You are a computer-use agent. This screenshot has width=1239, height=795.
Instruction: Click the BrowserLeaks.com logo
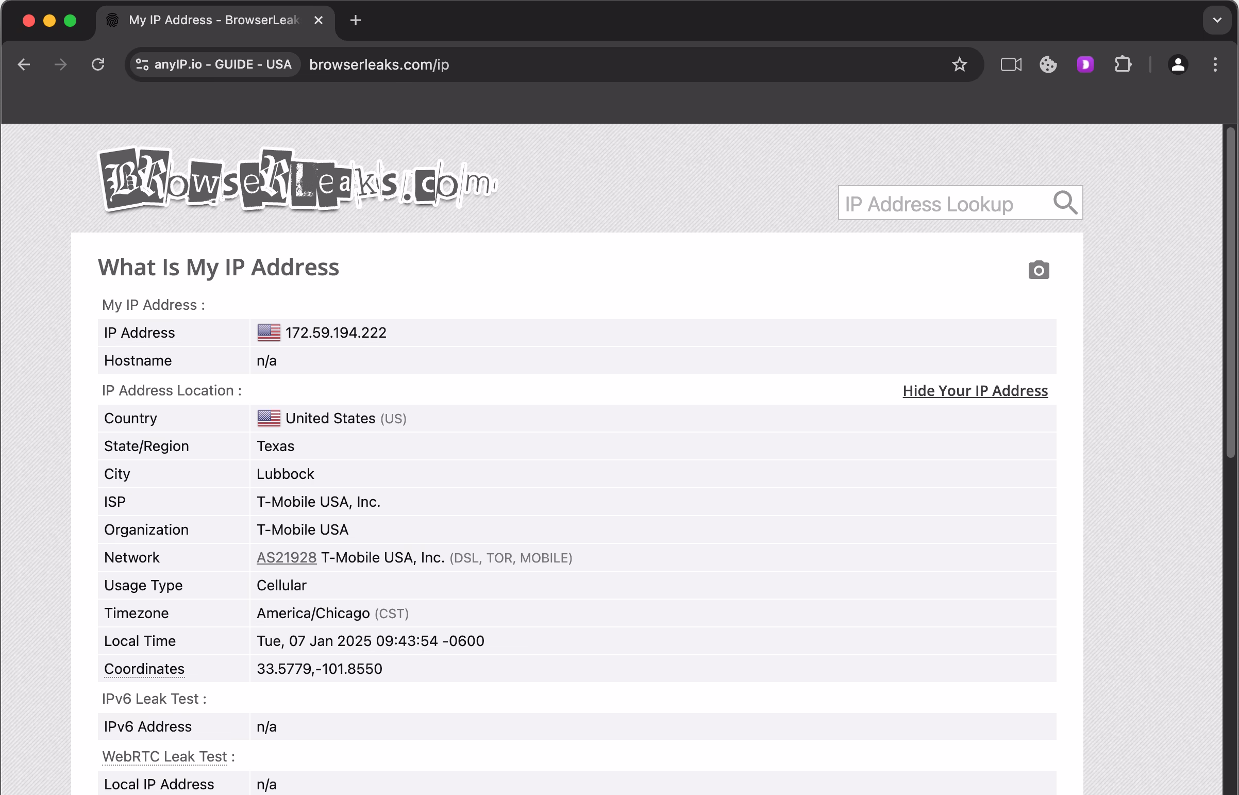[297, 179]
